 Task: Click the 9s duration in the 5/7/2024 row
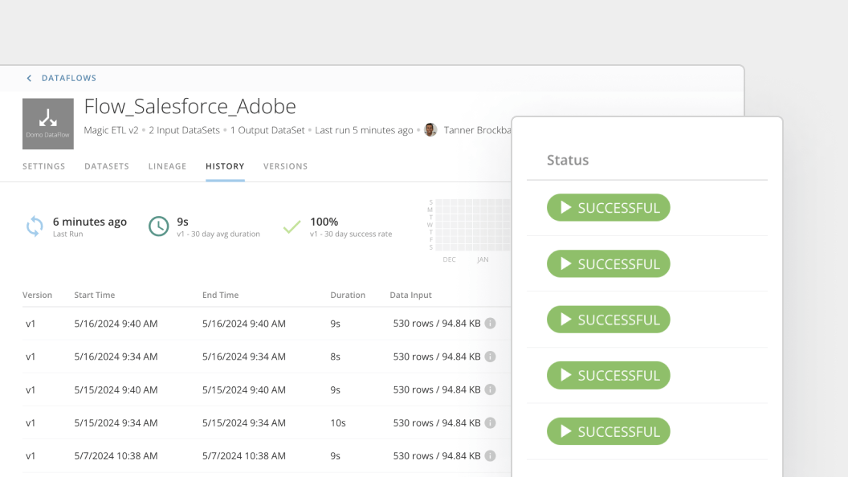336,456
